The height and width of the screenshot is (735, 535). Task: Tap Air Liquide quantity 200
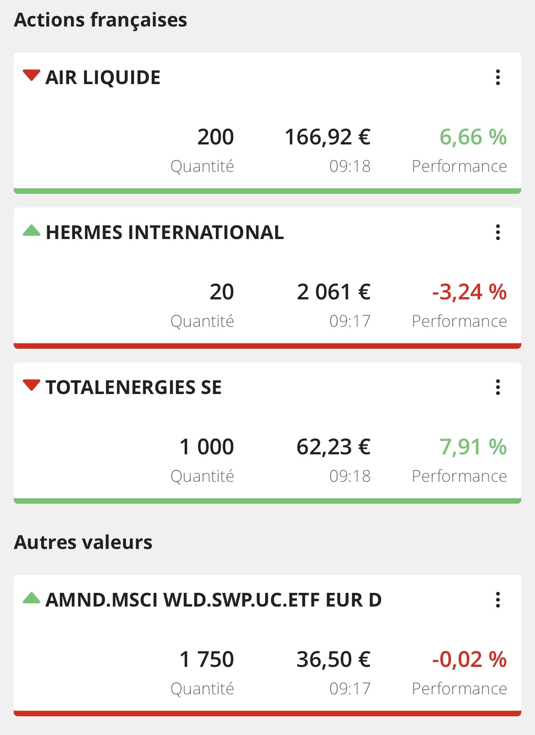pyautogui.click(x=215, y=137)
